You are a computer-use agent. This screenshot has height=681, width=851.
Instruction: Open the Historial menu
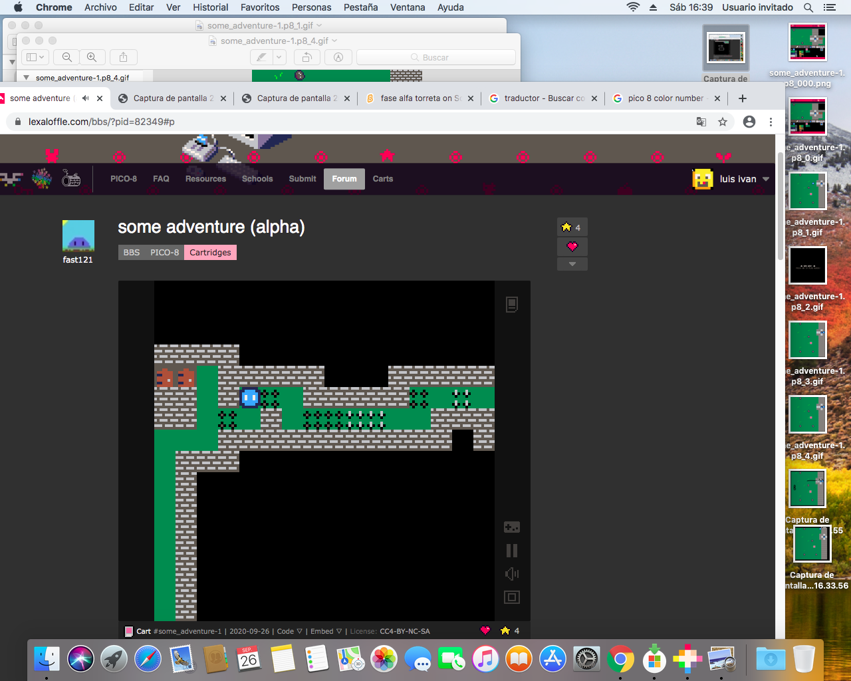(211, 7)
